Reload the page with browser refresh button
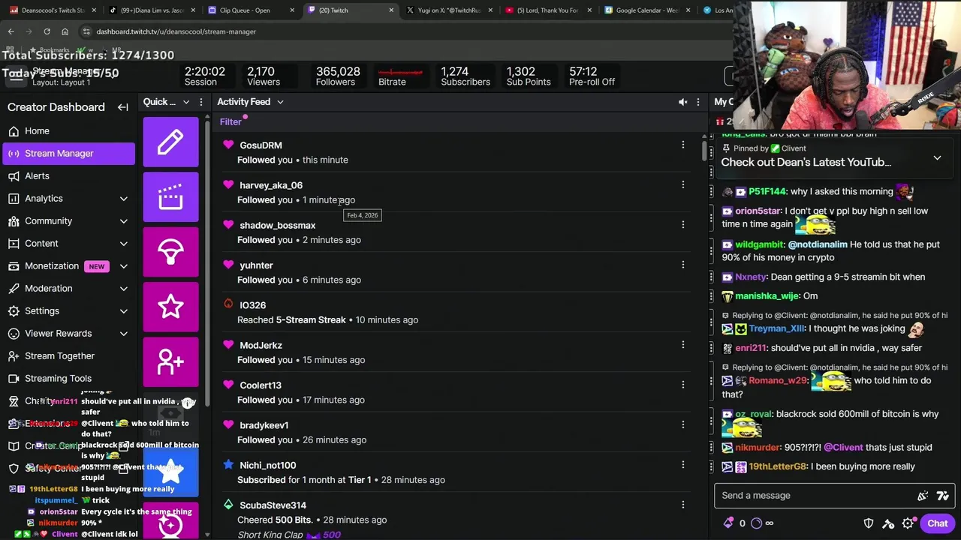This screenshot has height=540, width=961. coord(47,31)
